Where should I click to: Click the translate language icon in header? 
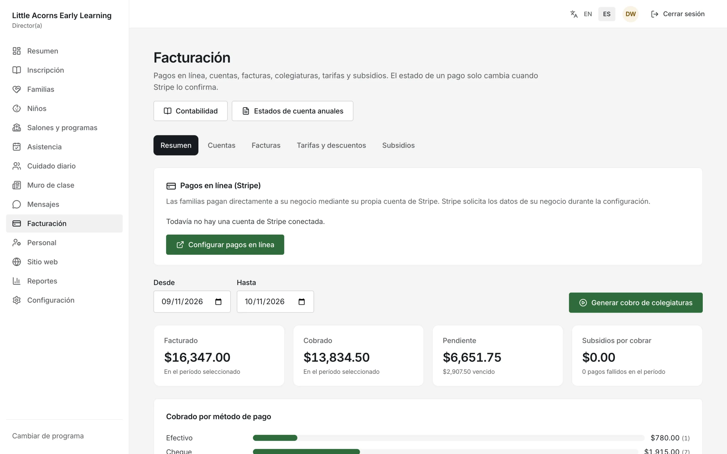(574, 14)
